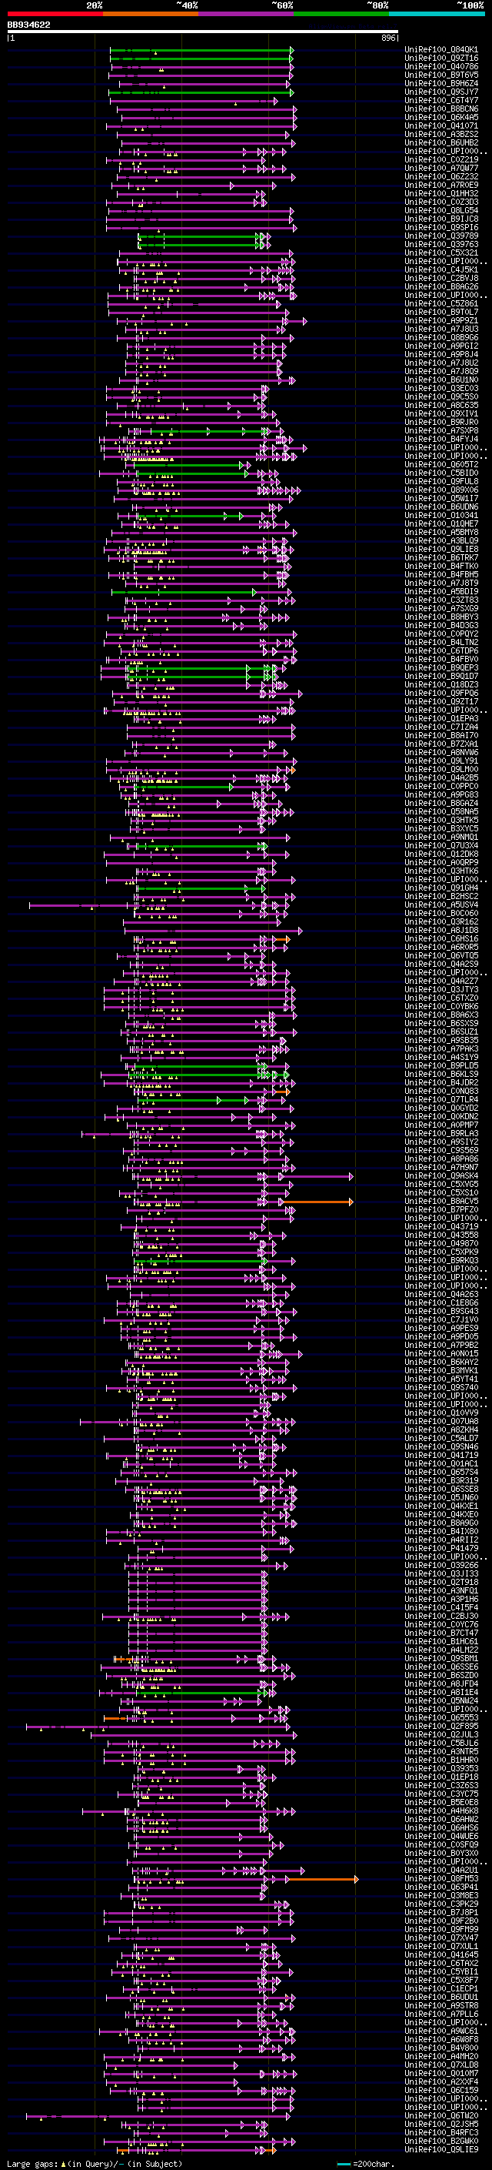The image size is (492, 2170).
Task: Select the UniRef100_Q3R162 label
Action: tap(441, 921)
